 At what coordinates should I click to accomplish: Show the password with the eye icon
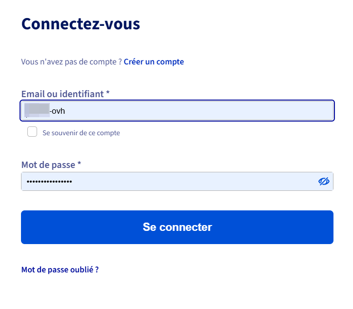coord(324,182)
